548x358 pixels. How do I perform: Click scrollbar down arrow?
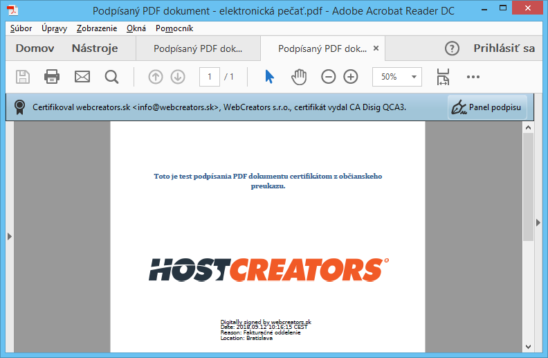click(x=528, y=346)
